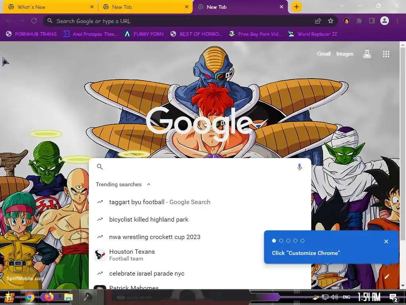Open the BEST OF HORRO... bookmark

(197, 34)
